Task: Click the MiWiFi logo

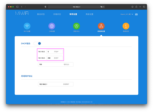Action: (x=22, y=13)
